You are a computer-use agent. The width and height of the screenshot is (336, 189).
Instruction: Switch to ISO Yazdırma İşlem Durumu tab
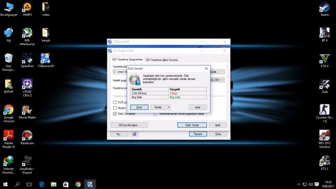tap(162, 60)
